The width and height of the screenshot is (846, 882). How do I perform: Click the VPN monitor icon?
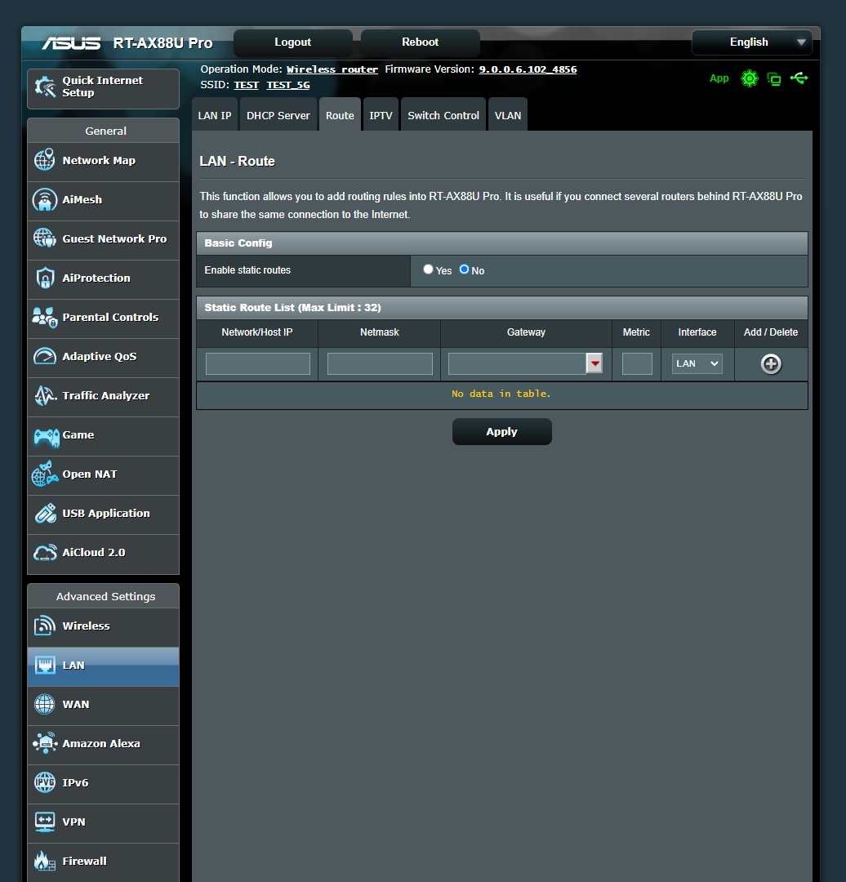click(44, 822)
